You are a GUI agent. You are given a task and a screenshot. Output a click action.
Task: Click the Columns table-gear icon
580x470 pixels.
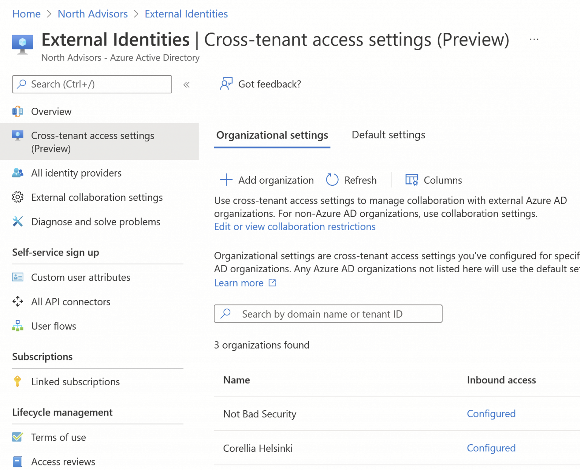412,180
